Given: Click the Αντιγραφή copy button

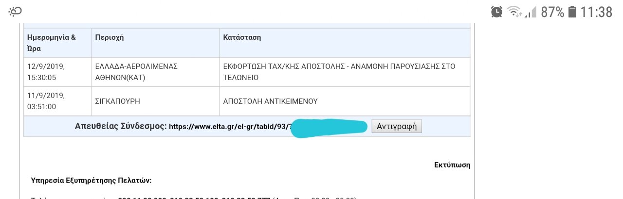Looking at the screenshot, I should (x=397, y=126).
